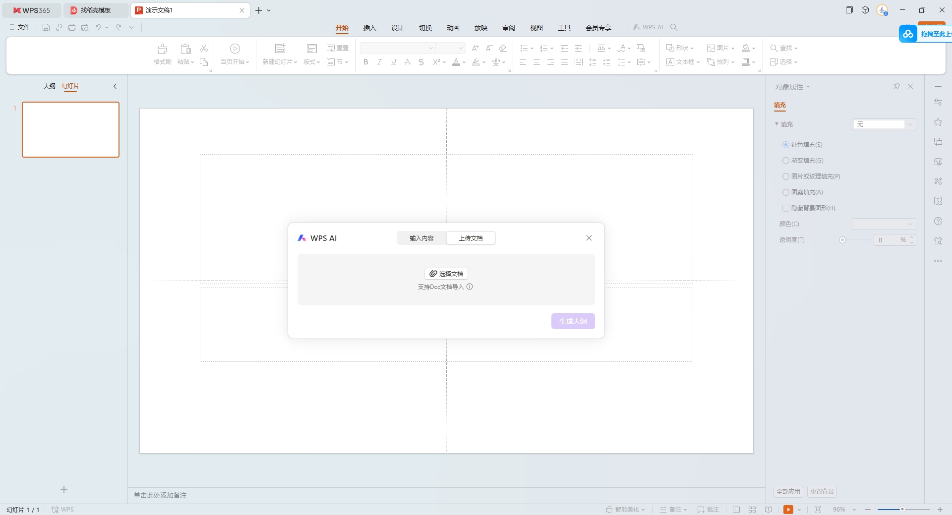Close the 对象属性 panel
The width and height of the screenshot is (952, 515).
910,86
